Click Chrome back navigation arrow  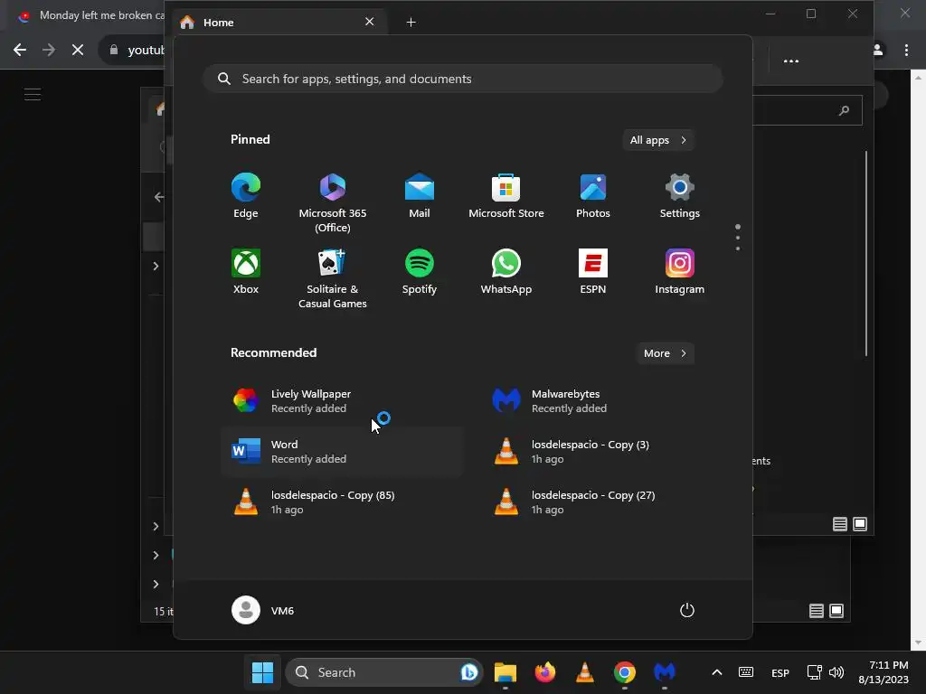pyautogui.click(x=20, y=50)
